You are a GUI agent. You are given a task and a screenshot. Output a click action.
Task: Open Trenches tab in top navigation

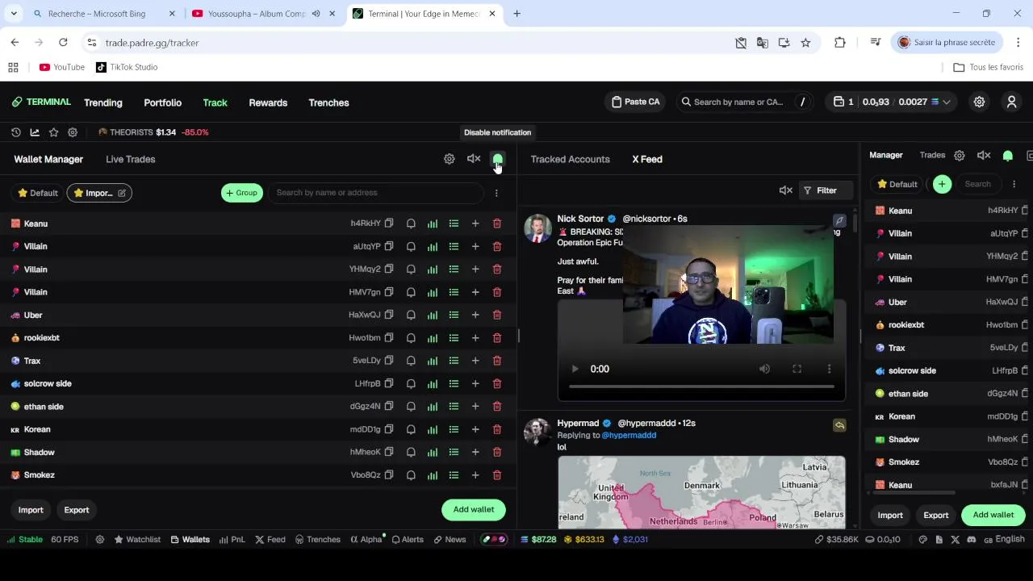(328, 102)
